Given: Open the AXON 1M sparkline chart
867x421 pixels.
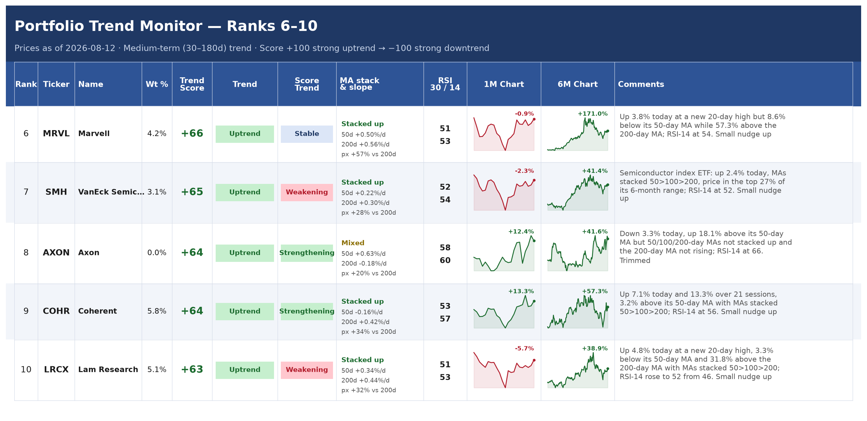Looking at the screenshot, I should 504,253.
